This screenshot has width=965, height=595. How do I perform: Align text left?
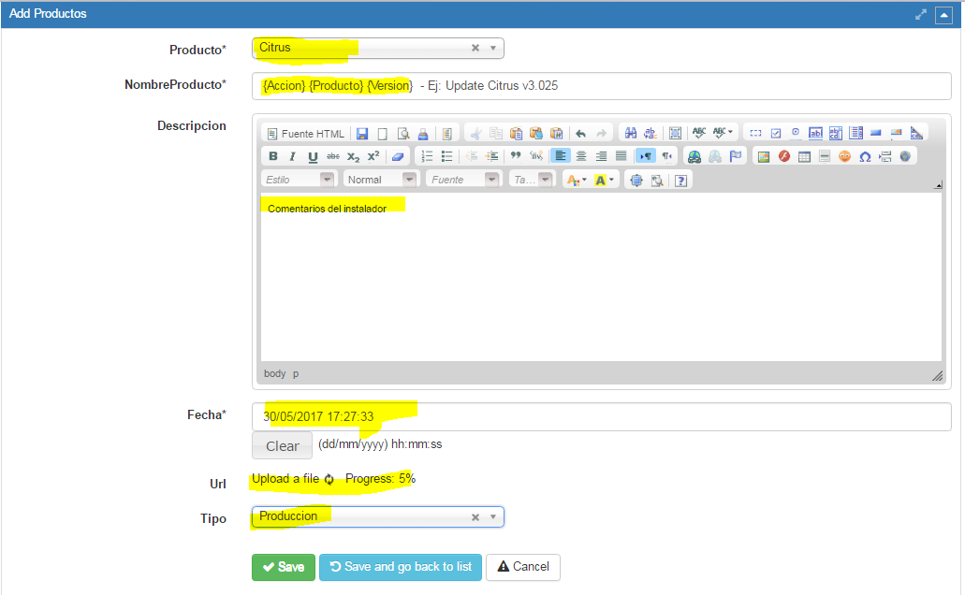pos(560,156)
